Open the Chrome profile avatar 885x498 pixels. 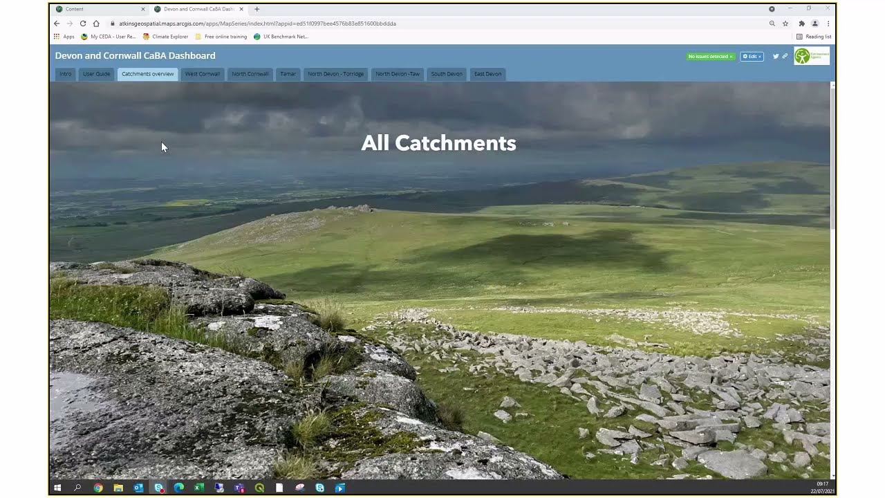[x=815, y=24]
